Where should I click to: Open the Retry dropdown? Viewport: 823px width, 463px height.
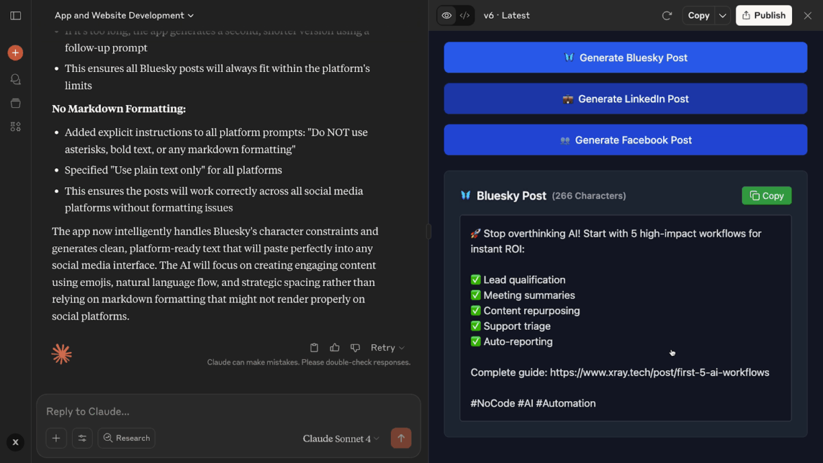click(387, 348)
